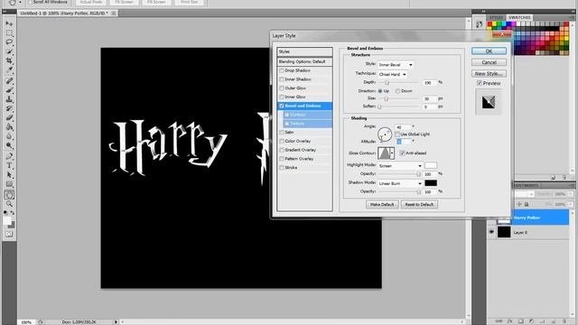The image size is (578, 325).
Task: Click the swap foreground/background colors icon
Action: click(12, 213)
